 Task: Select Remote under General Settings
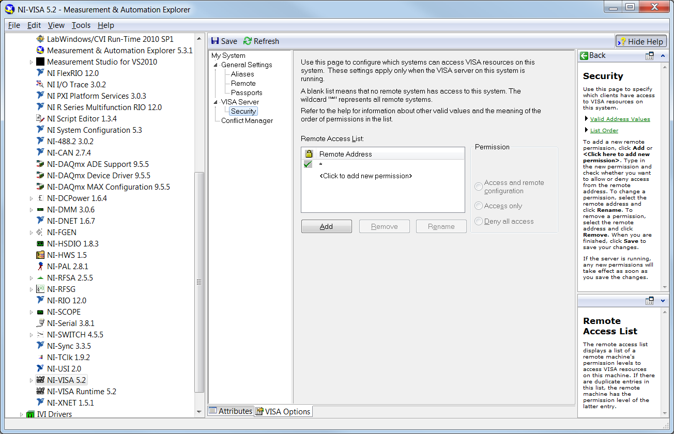[x=243, y=83]
